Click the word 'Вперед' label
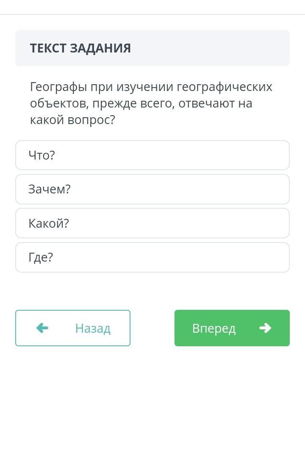This screenshot has width=305, height=458. (x=214, y=328)
